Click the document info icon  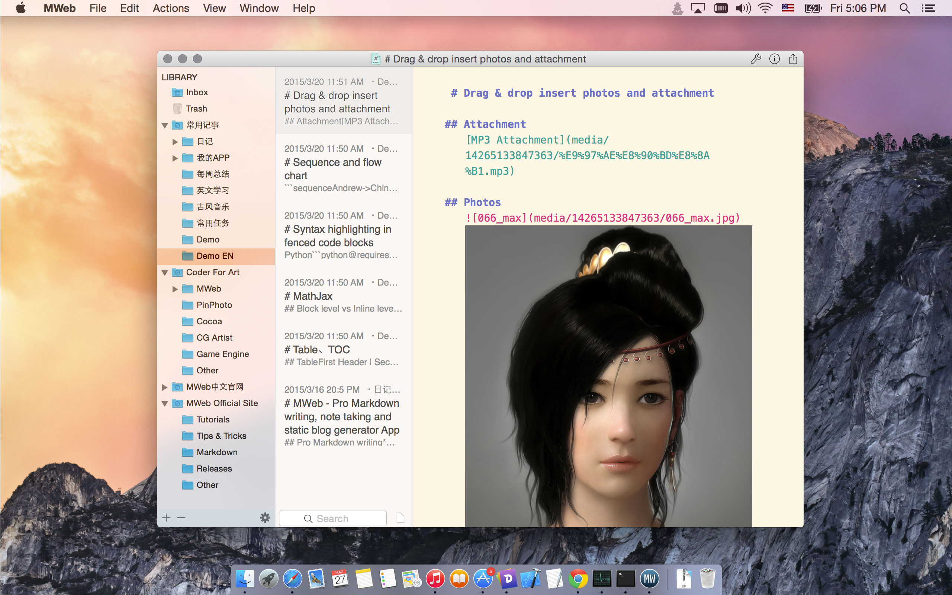tap(774, 59)
